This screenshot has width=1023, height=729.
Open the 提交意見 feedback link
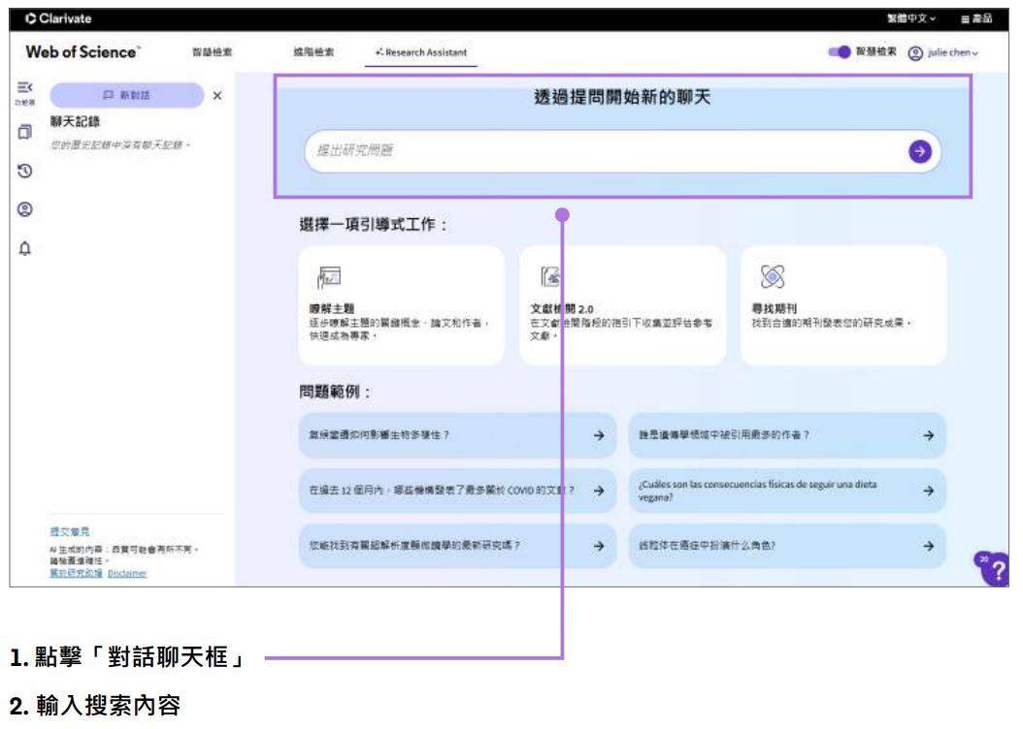pyautogui.click(x=70, y=531)
